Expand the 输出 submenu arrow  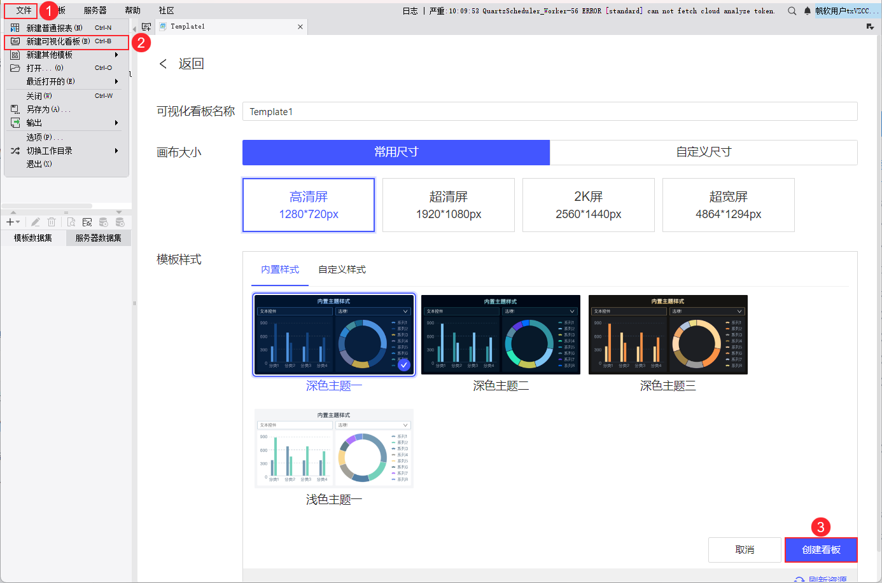pos(116,123)
